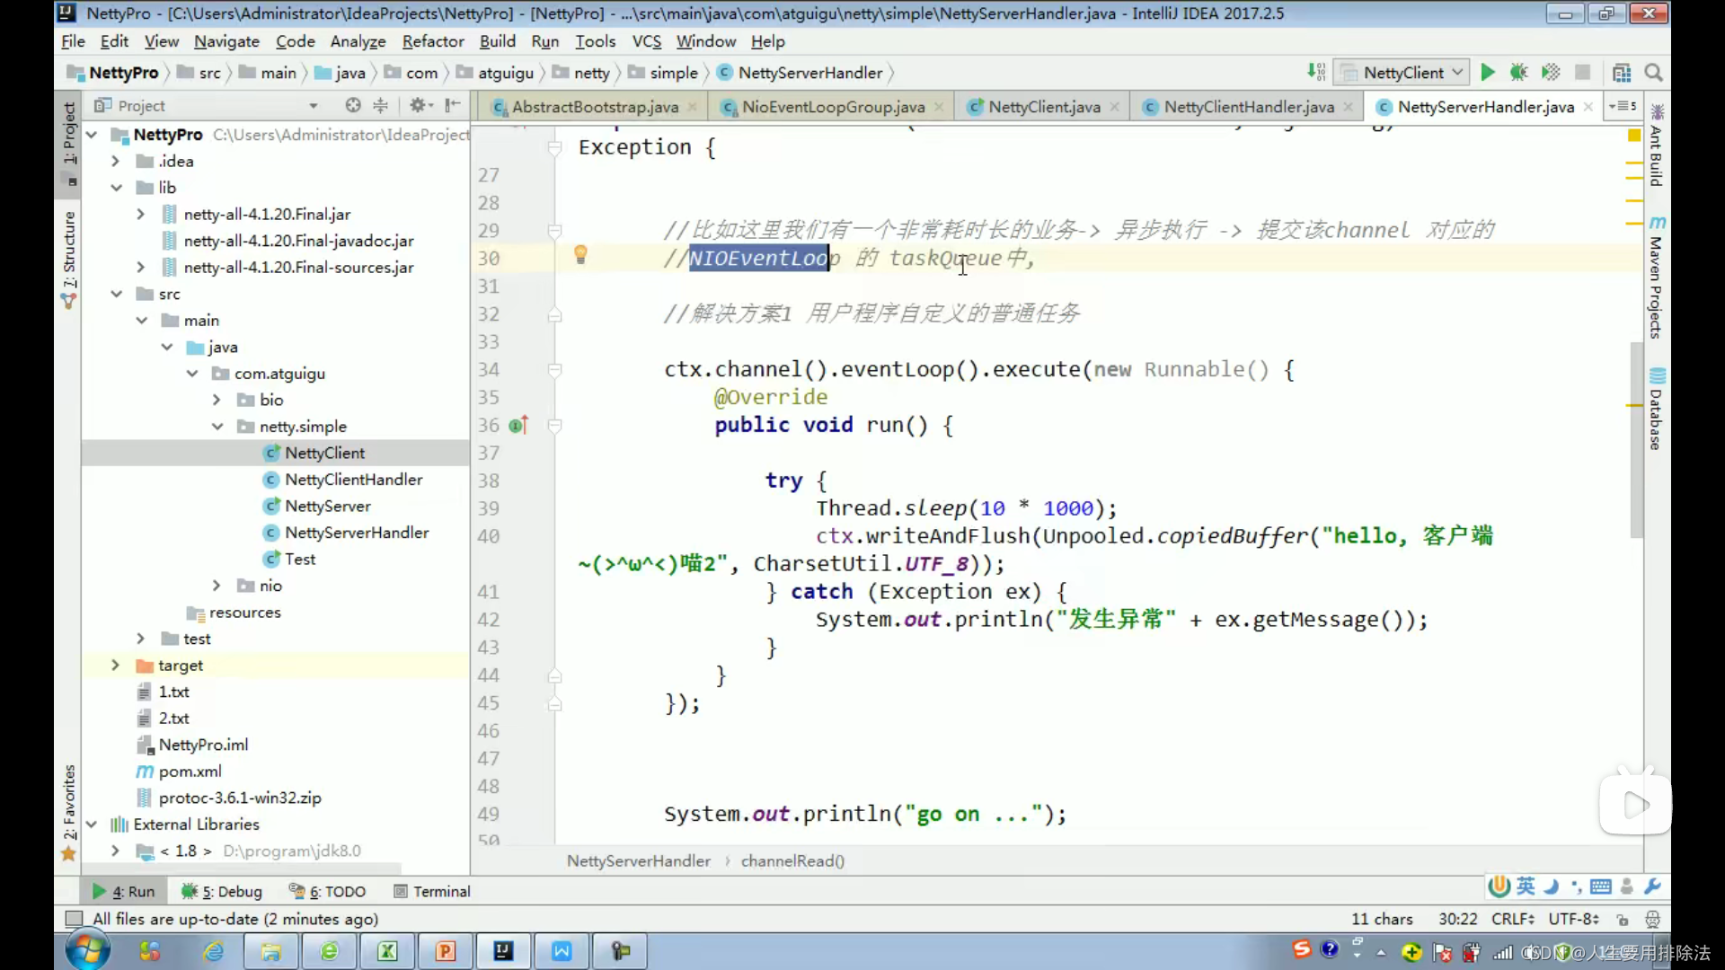Toggle the Database side panel
Viewport: 1725px width, 970px height.
click(1657, 410)
